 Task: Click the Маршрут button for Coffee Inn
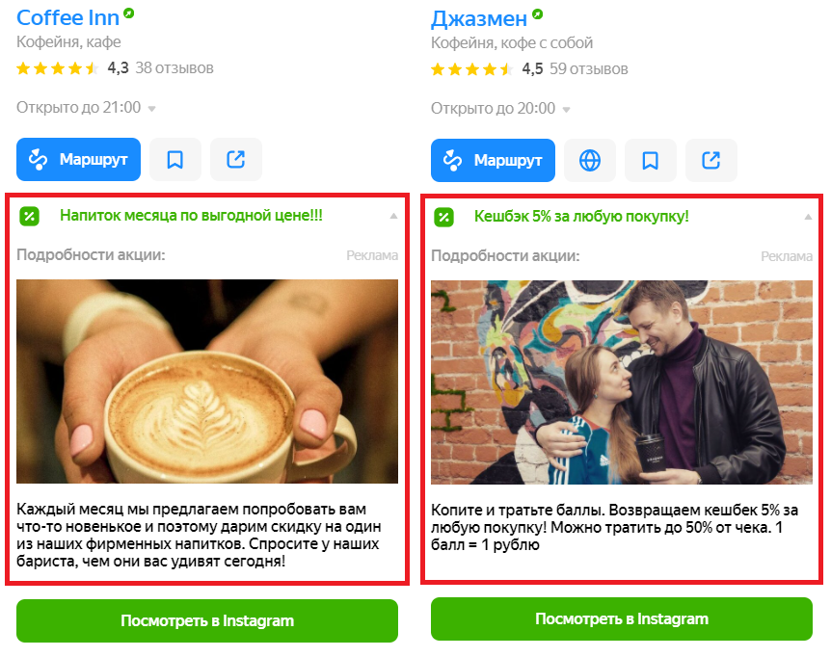[x=78, y=159]
